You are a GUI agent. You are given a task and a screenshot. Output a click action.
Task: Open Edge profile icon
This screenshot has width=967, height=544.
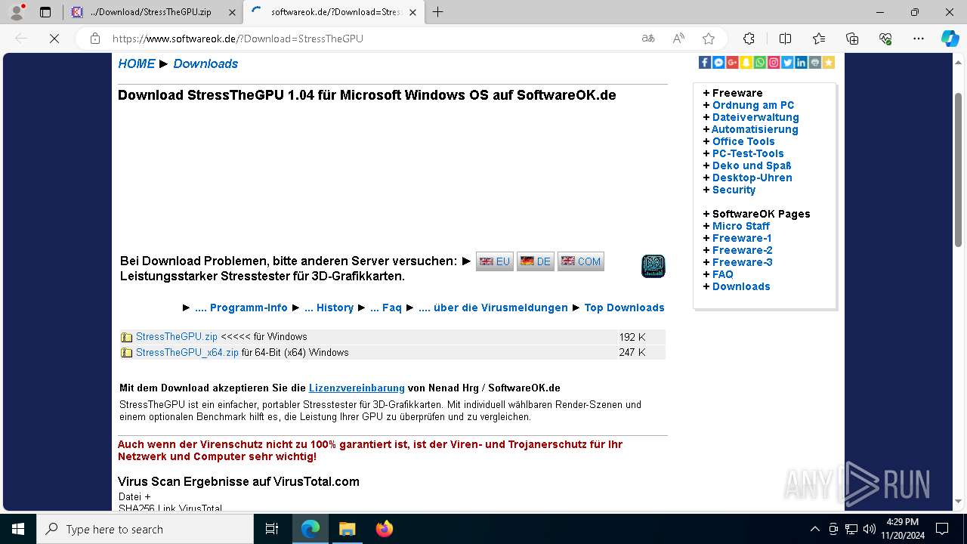(x=17, y=12)
